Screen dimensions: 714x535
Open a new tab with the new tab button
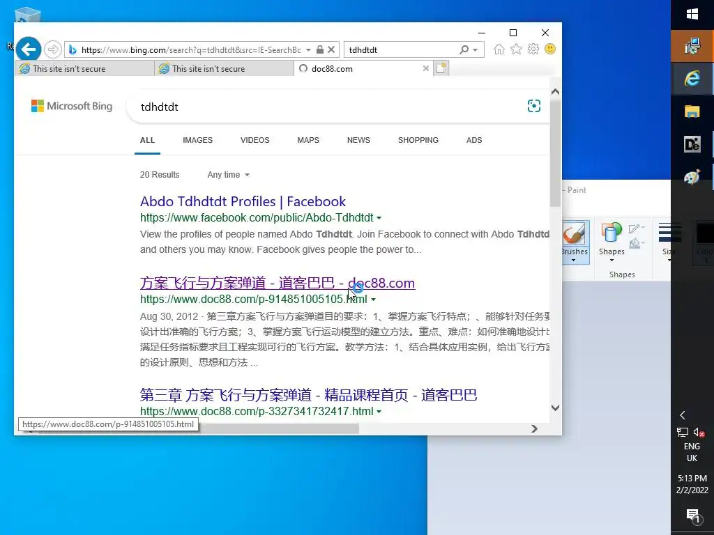click(441, 68)
